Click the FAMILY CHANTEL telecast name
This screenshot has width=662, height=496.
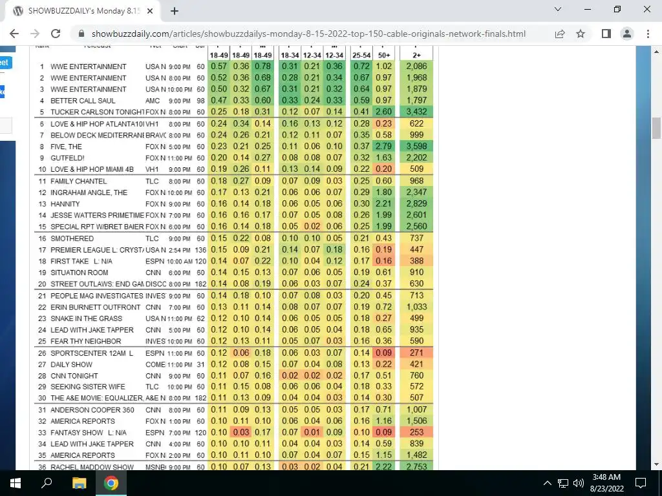click(x=78, y=181)
